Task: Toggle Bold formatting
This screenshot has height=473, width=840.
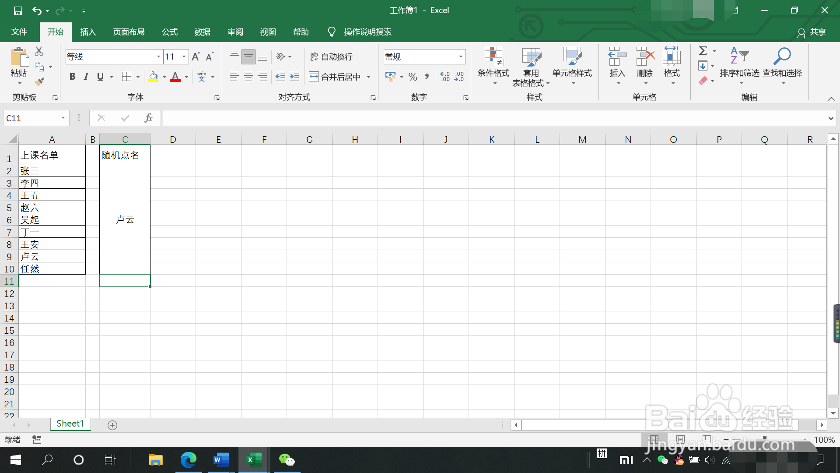Action: pyautogui.click(x=73, y=77)
